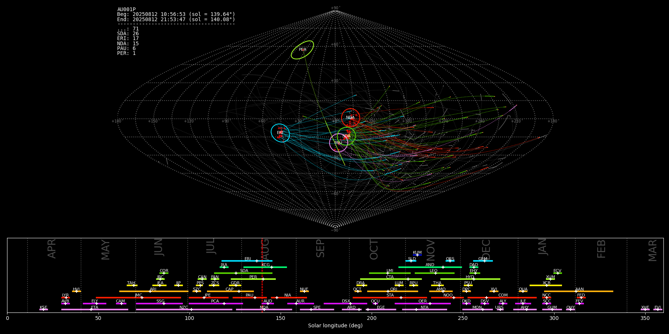This screenshot has height=334, width=669.
Task: Click the MON shower bar in timeline
Action: point(478,310)
